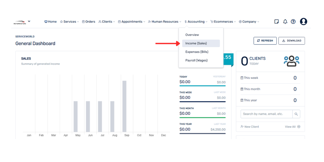Click the notification bell icon
This screenshot has height=162, width=324.
tap(285, 22)
